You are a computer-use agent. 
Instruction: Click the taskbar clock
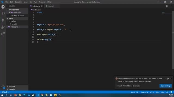171,95
